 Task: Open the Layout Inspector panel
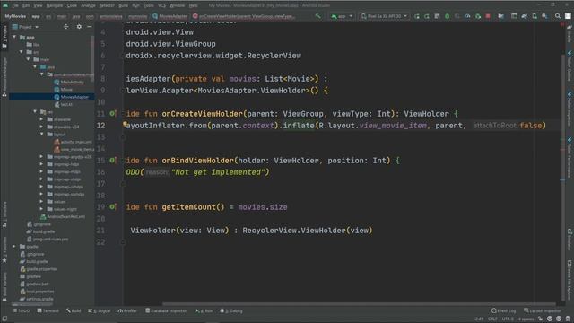click(543, 311)
